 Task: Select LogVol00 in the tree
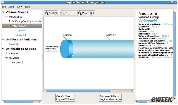coord(21,30)
